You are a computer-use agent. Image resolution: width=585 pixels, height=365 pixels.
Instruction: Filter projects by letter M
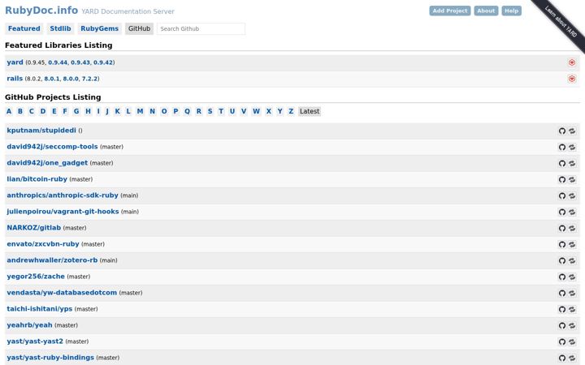click(140, 111)
